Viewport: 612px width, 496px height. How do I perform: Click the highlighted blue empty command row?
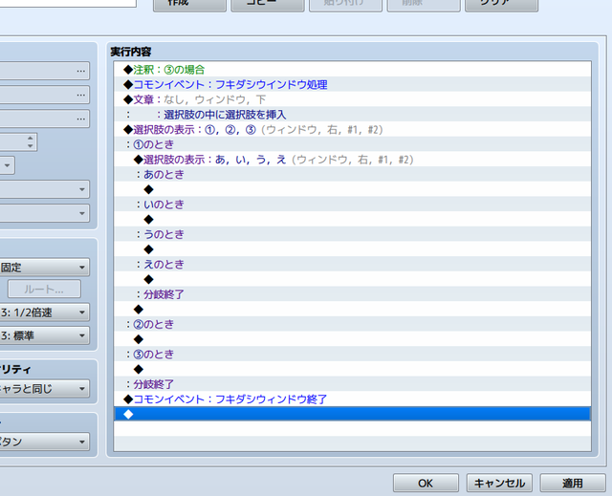click(353, 414)
